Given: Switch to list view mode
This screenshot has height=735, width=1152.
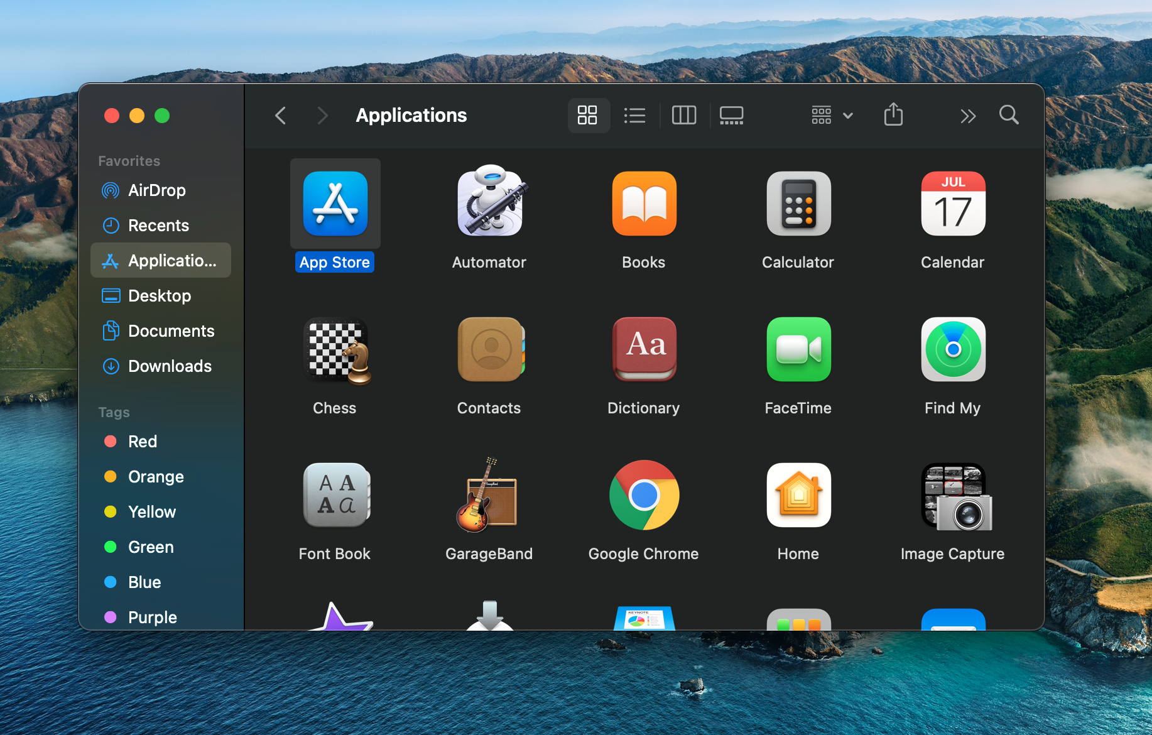Looking at the screenshot, I should pos(634,115).
